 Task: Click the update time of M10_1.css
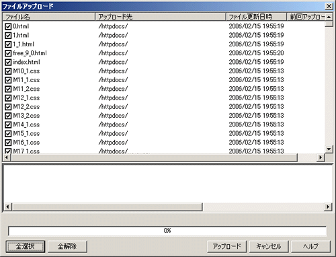click(256, 71)
